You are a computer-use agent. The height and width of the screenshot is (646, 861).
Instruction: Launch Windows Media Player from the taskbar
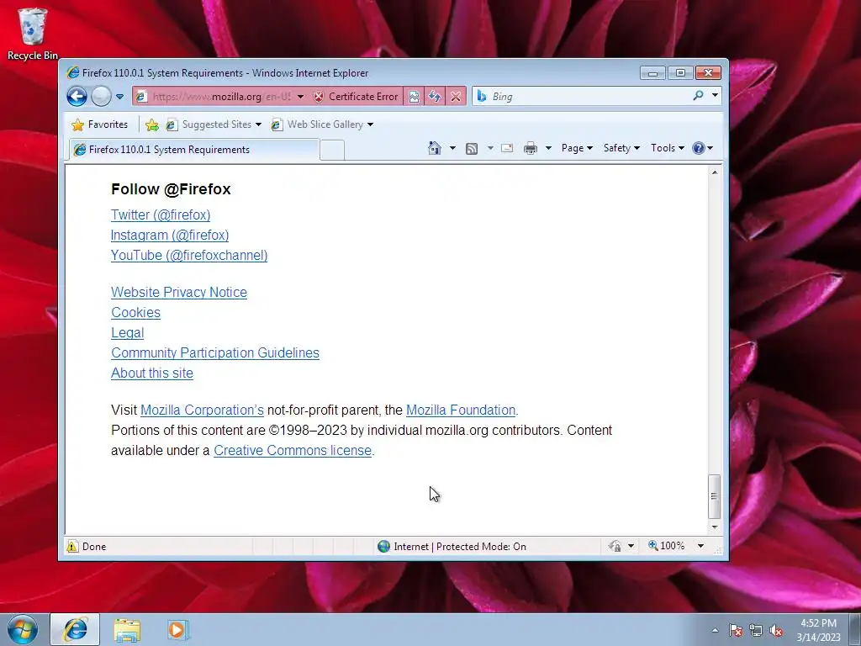tap(177, 629)
